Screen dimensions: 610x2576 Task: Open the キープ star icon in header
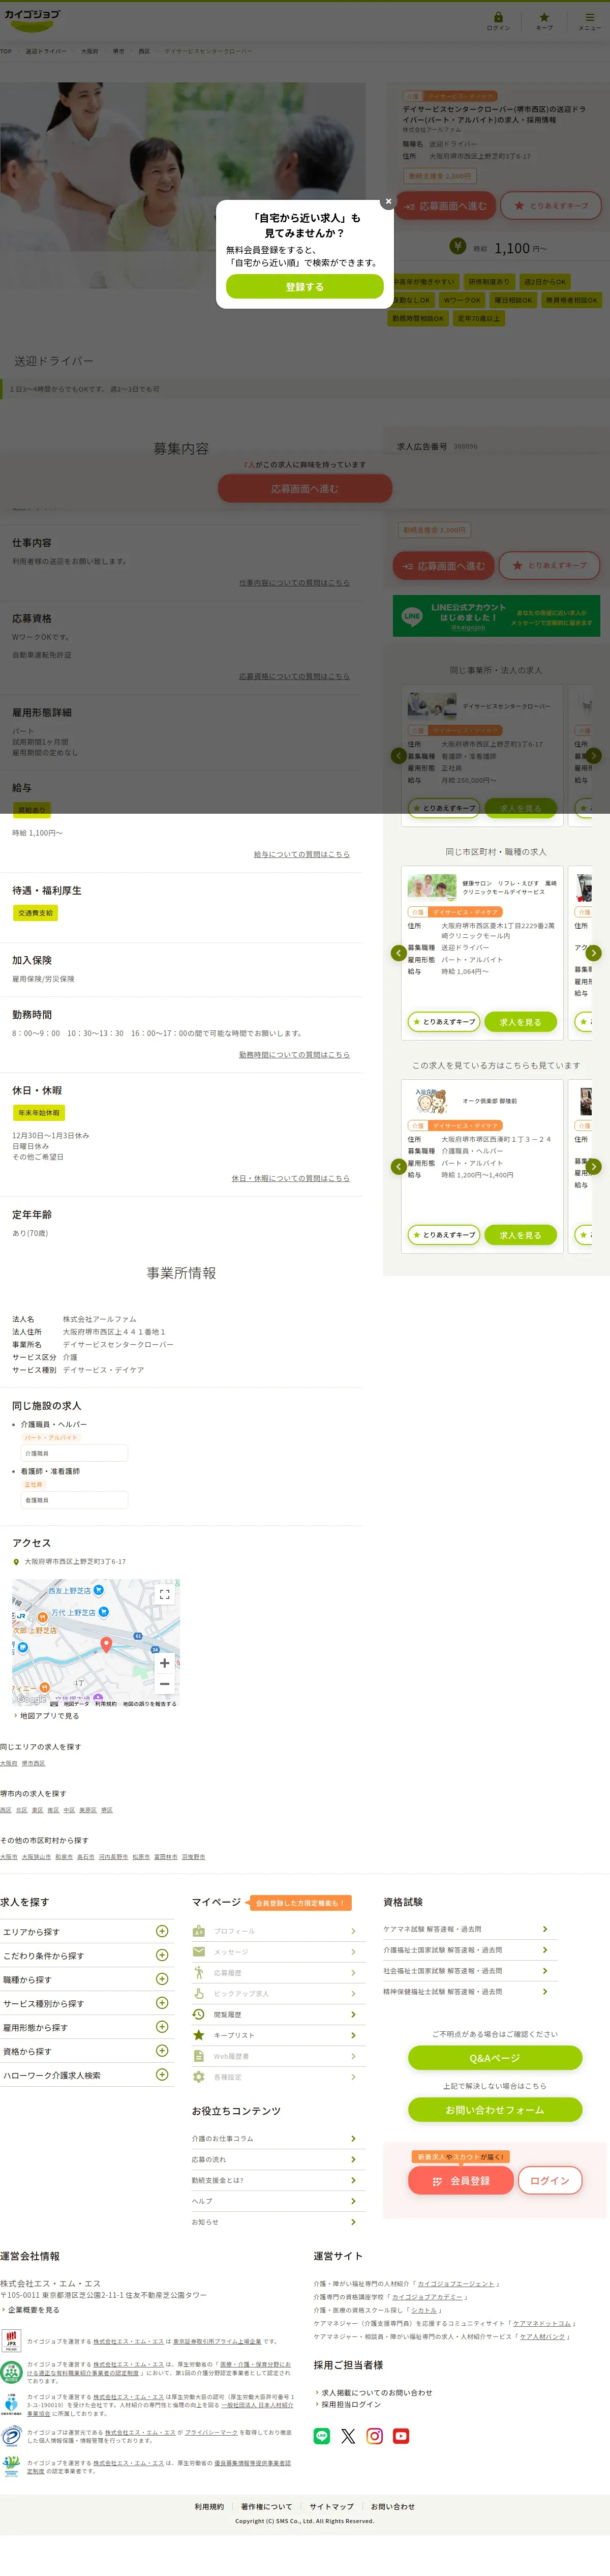pos(544,20)
